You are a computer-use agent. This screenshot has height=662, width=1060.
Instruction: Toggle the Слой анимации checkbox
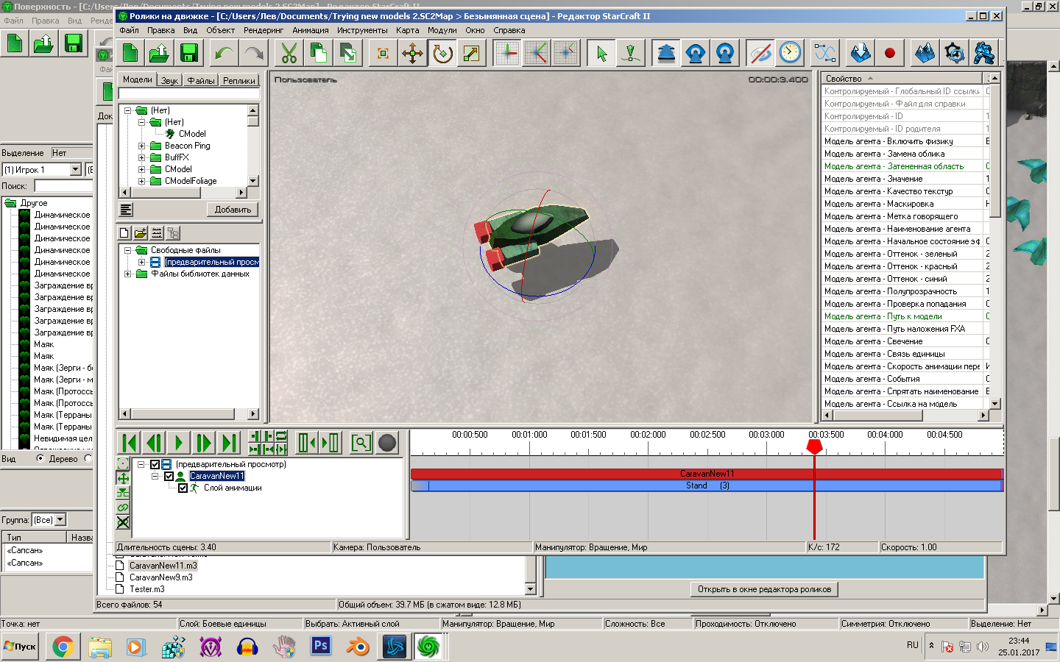tap(183, 488)
